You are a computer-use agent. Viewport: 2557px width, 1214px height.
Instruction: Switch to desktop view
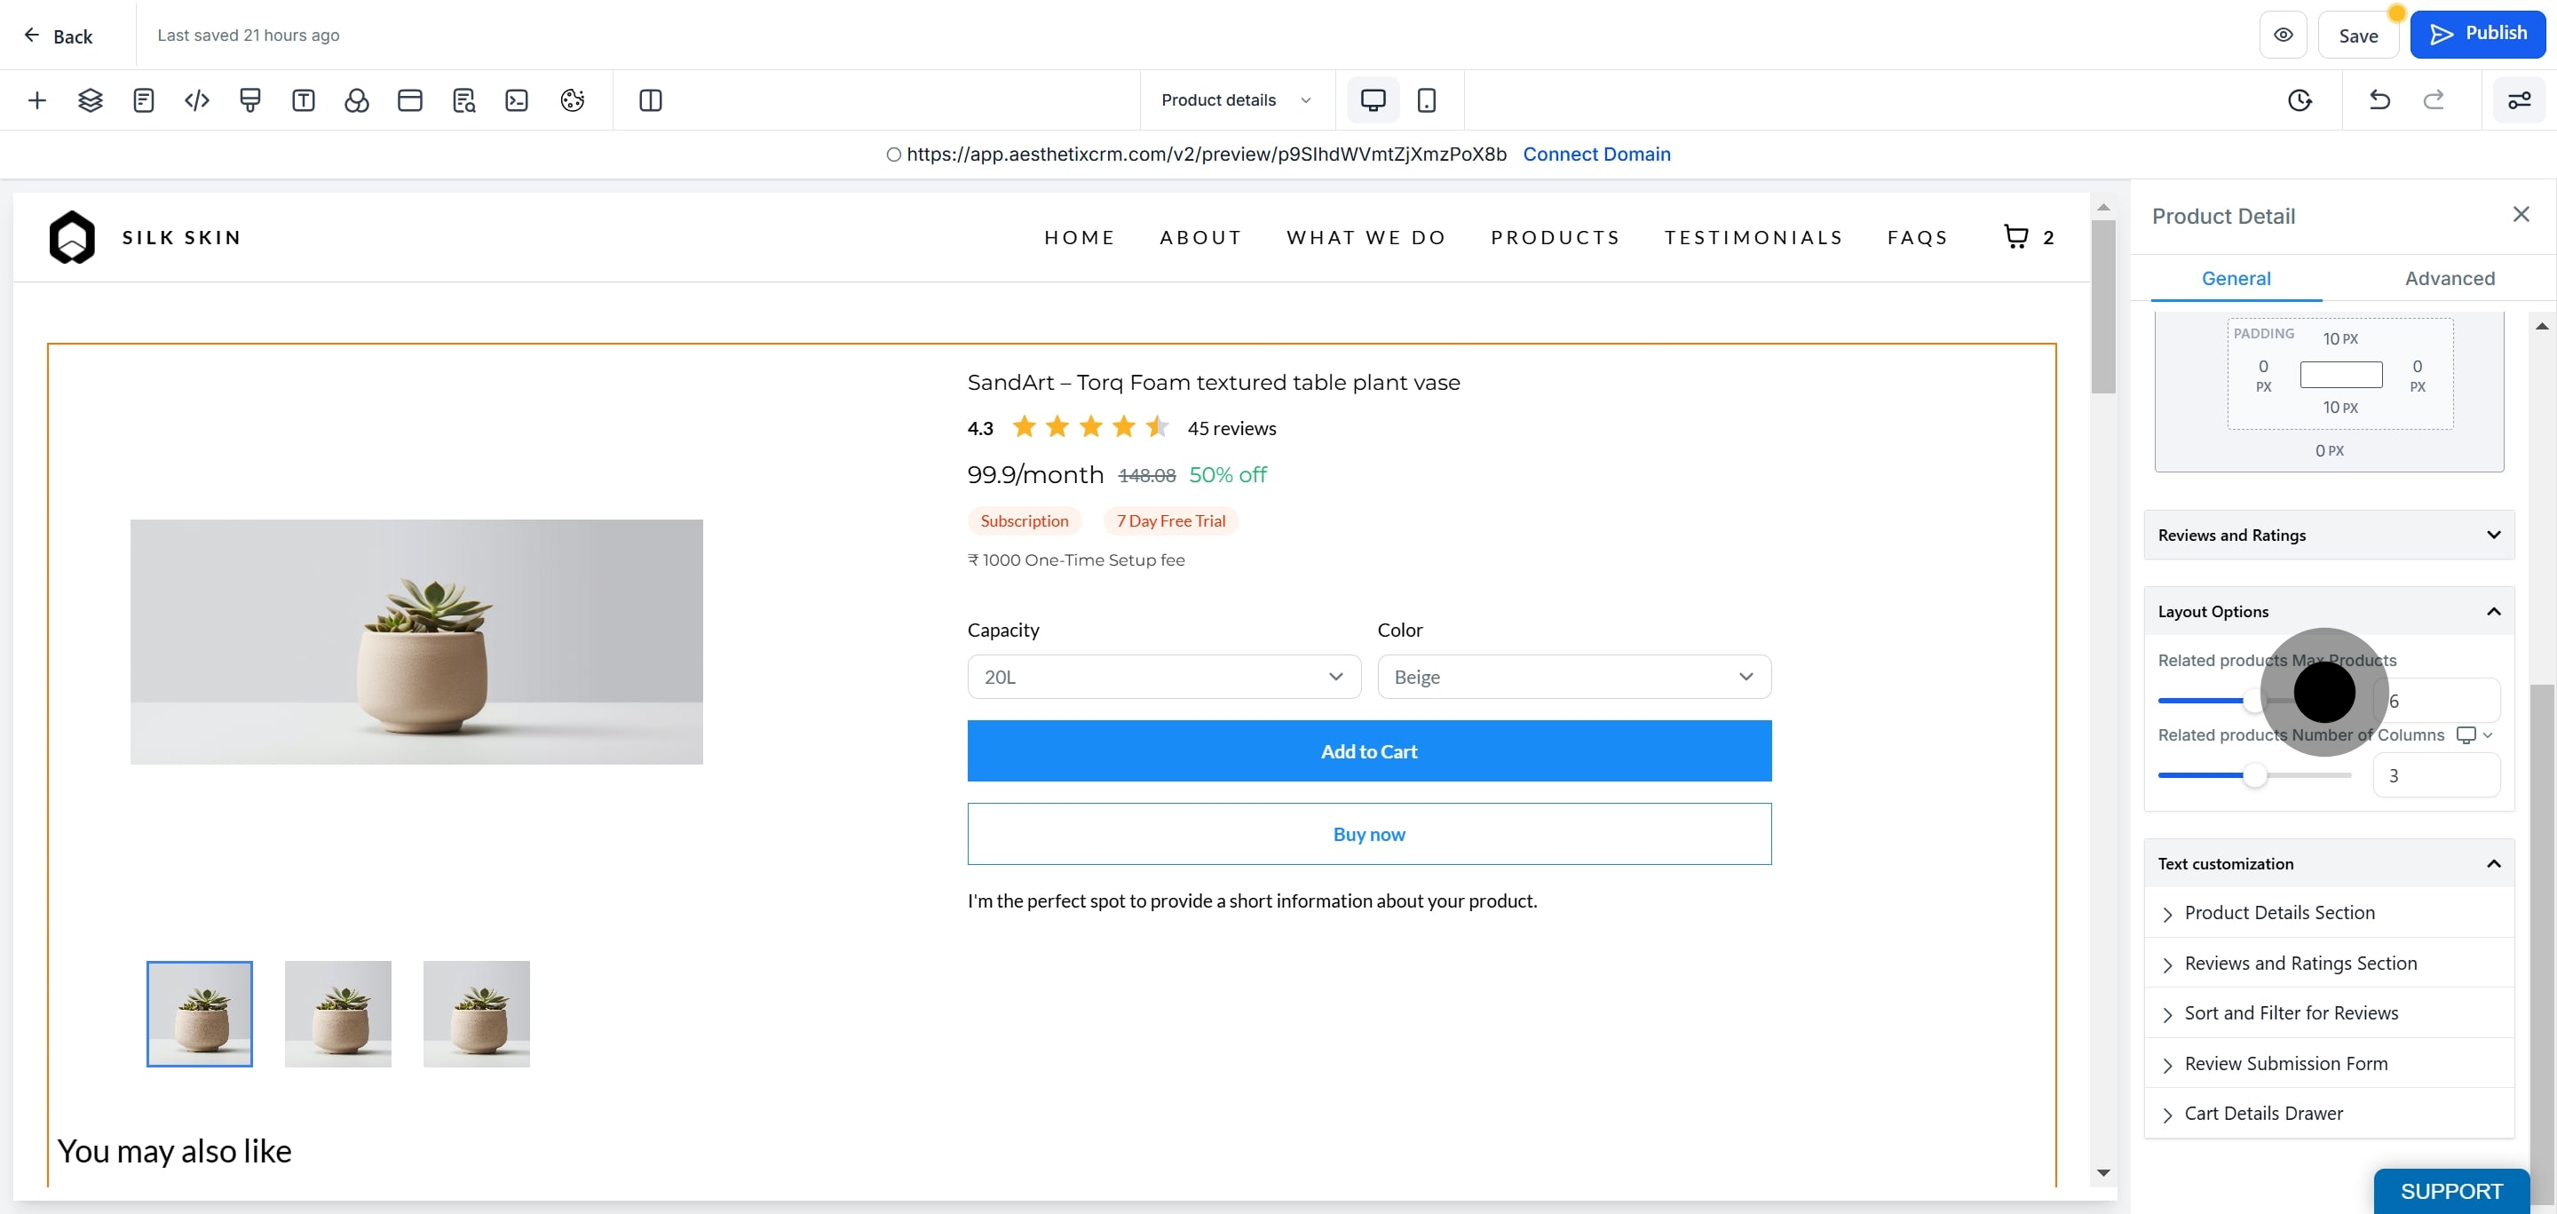(x=1373, y=100)
